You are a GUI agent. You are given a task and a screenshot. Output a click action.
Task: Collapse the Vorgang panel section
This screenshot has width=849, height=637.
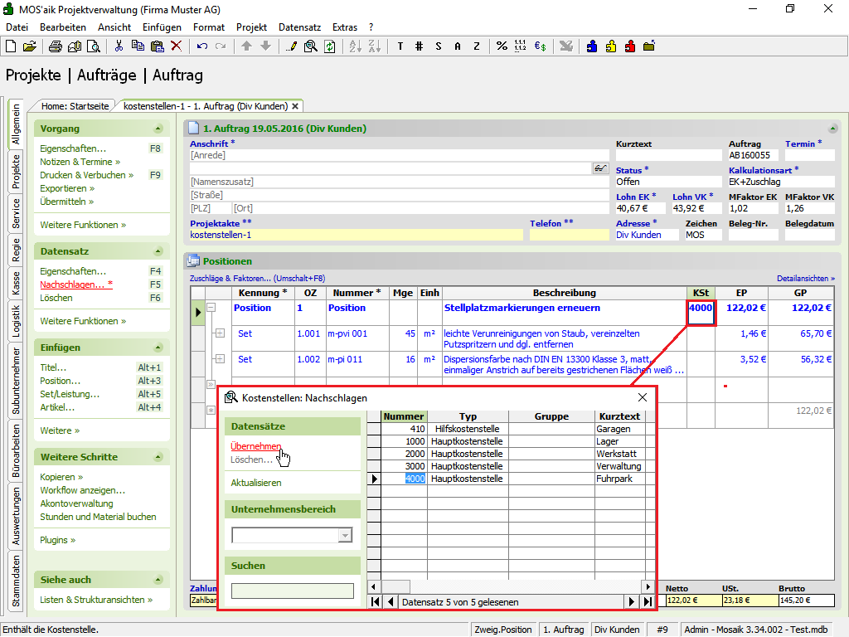(158, 129)
